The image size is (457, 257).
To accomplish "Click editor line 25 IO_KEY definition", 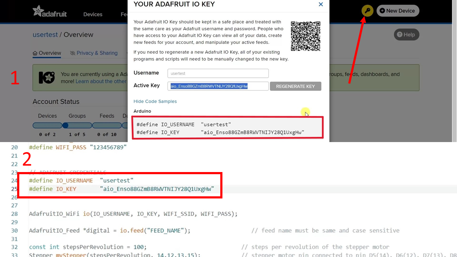I will pos(121,189).
